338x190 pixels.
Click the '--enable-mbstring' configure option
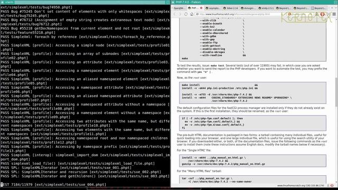[x=212, y=49]
